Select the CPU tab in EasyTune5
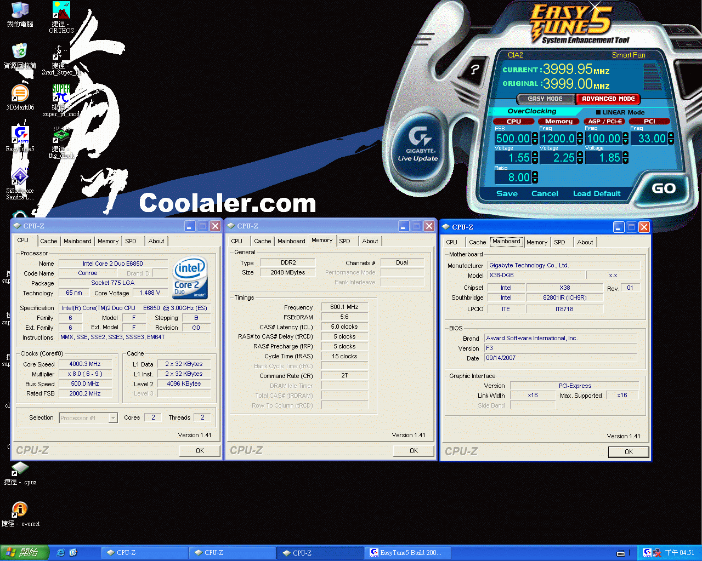 [514, 121]
